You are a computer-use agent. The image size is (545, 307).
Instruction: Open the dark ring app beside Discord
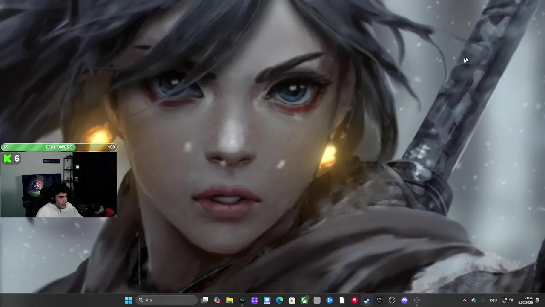coord(417,300)
